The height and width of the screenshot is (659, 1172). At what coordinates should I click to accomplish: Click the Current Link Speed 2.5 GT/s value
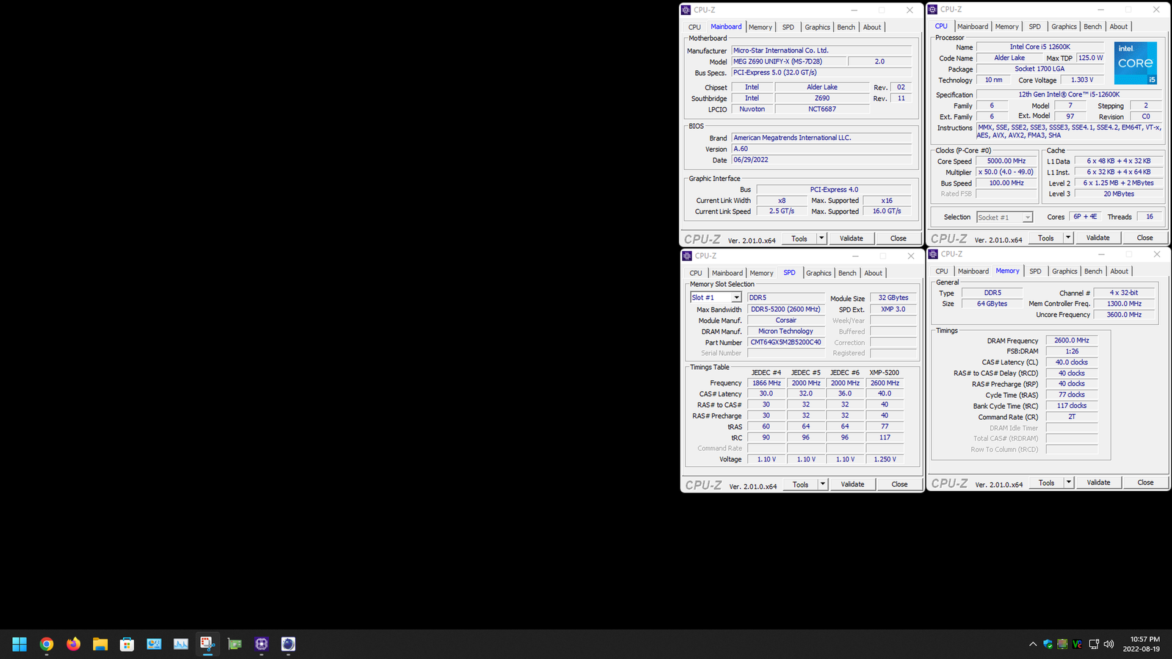(781, 211)
